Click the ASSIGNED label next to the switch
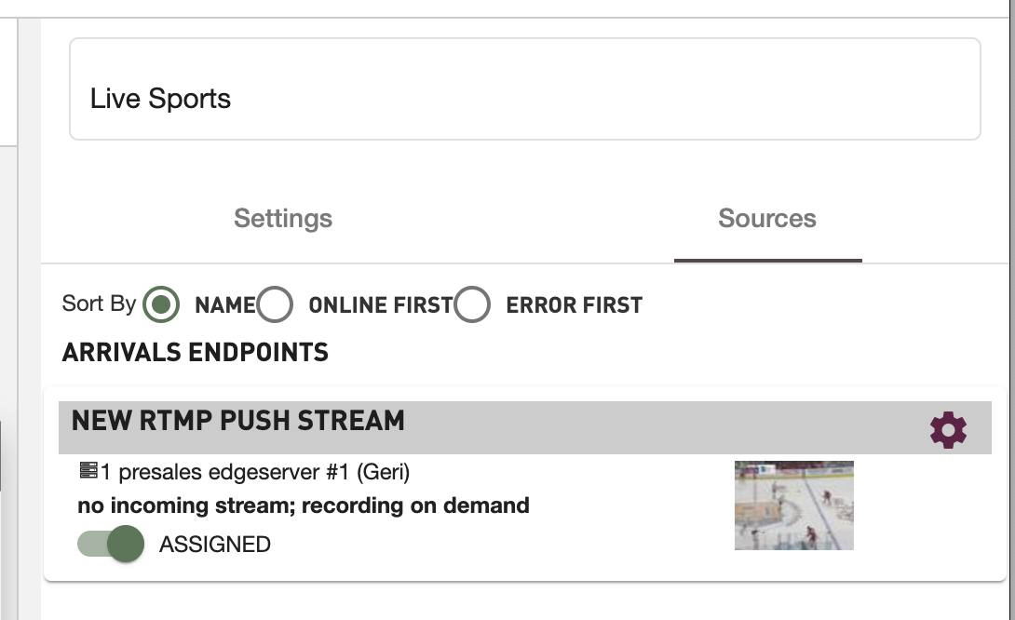Viewport: 1015px width, 620px height. (215, 545)
